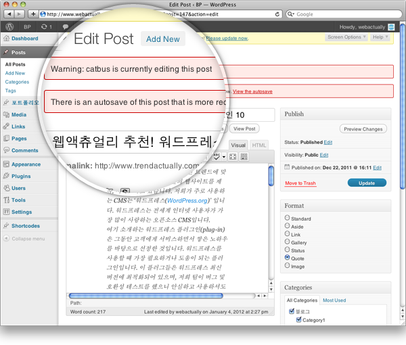Viewport: 406px width, 345px height.
Task: Click the Dashboard house icon
Action: [x=6, y=39]
